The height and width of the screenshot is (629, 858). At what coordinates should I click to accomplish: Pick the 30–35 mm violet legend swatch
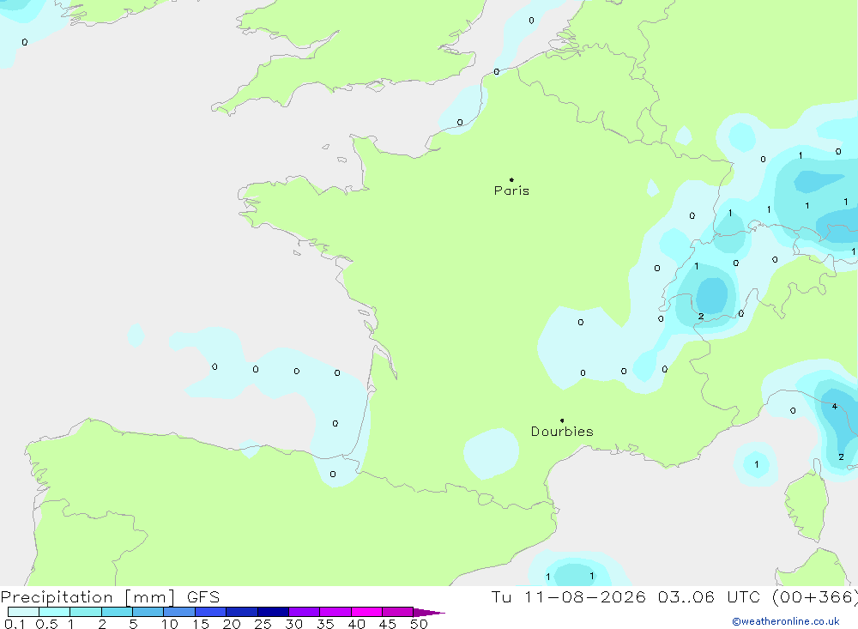[x=305, y=612]
